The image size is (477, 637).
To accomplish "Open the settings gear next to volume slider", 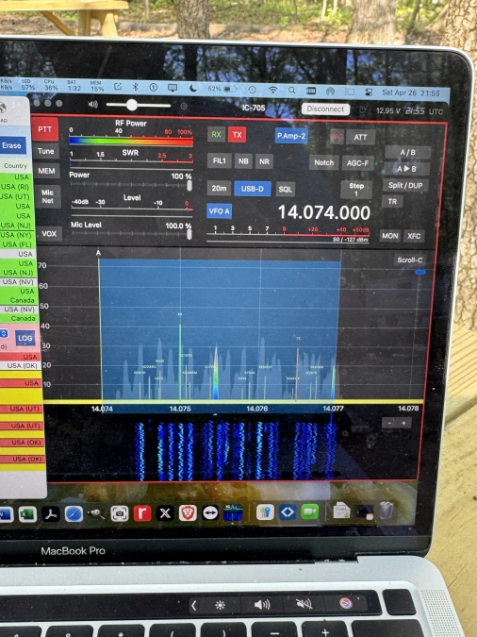I will 184,106.
